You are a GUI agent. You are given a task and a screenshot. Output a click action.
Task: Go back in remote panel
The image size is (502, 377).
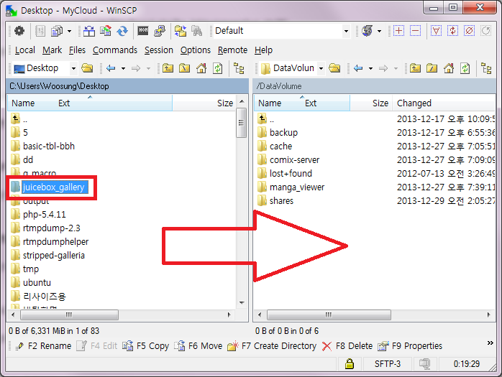pos(358,68)
